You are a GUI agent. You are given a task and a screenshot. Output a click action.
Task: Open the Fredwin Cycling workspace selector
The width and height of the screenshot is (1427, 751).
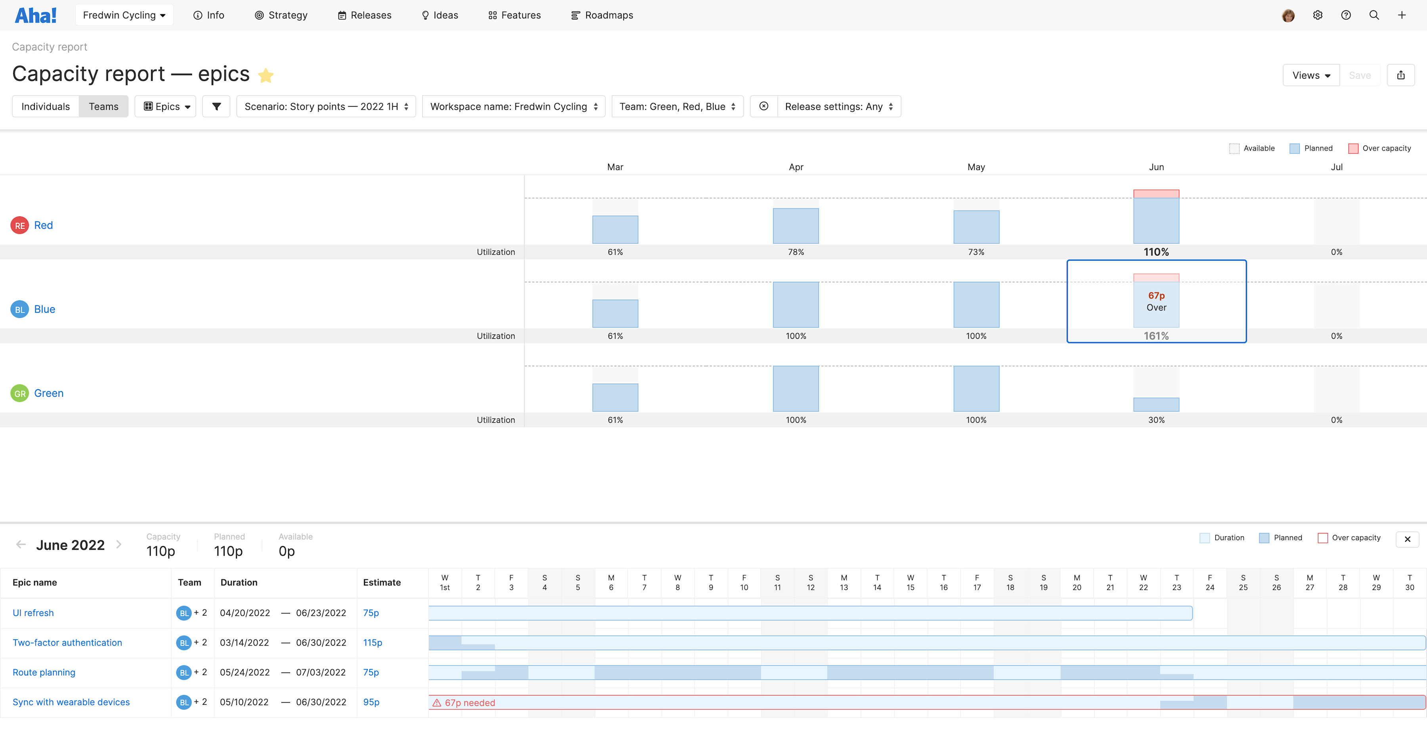(124, 14)
